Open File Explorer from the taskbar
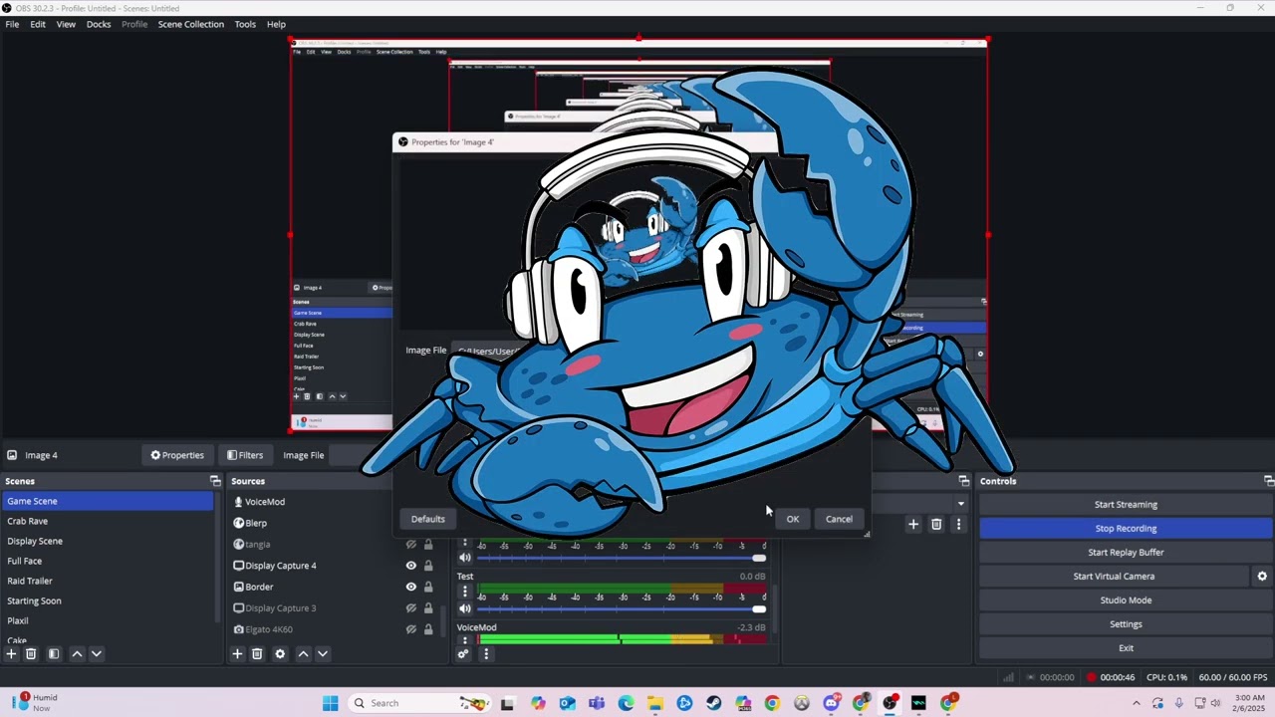 [x=655, y=703]
